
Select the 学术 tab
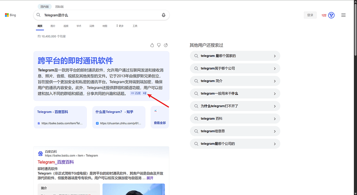tap(79, 26)
